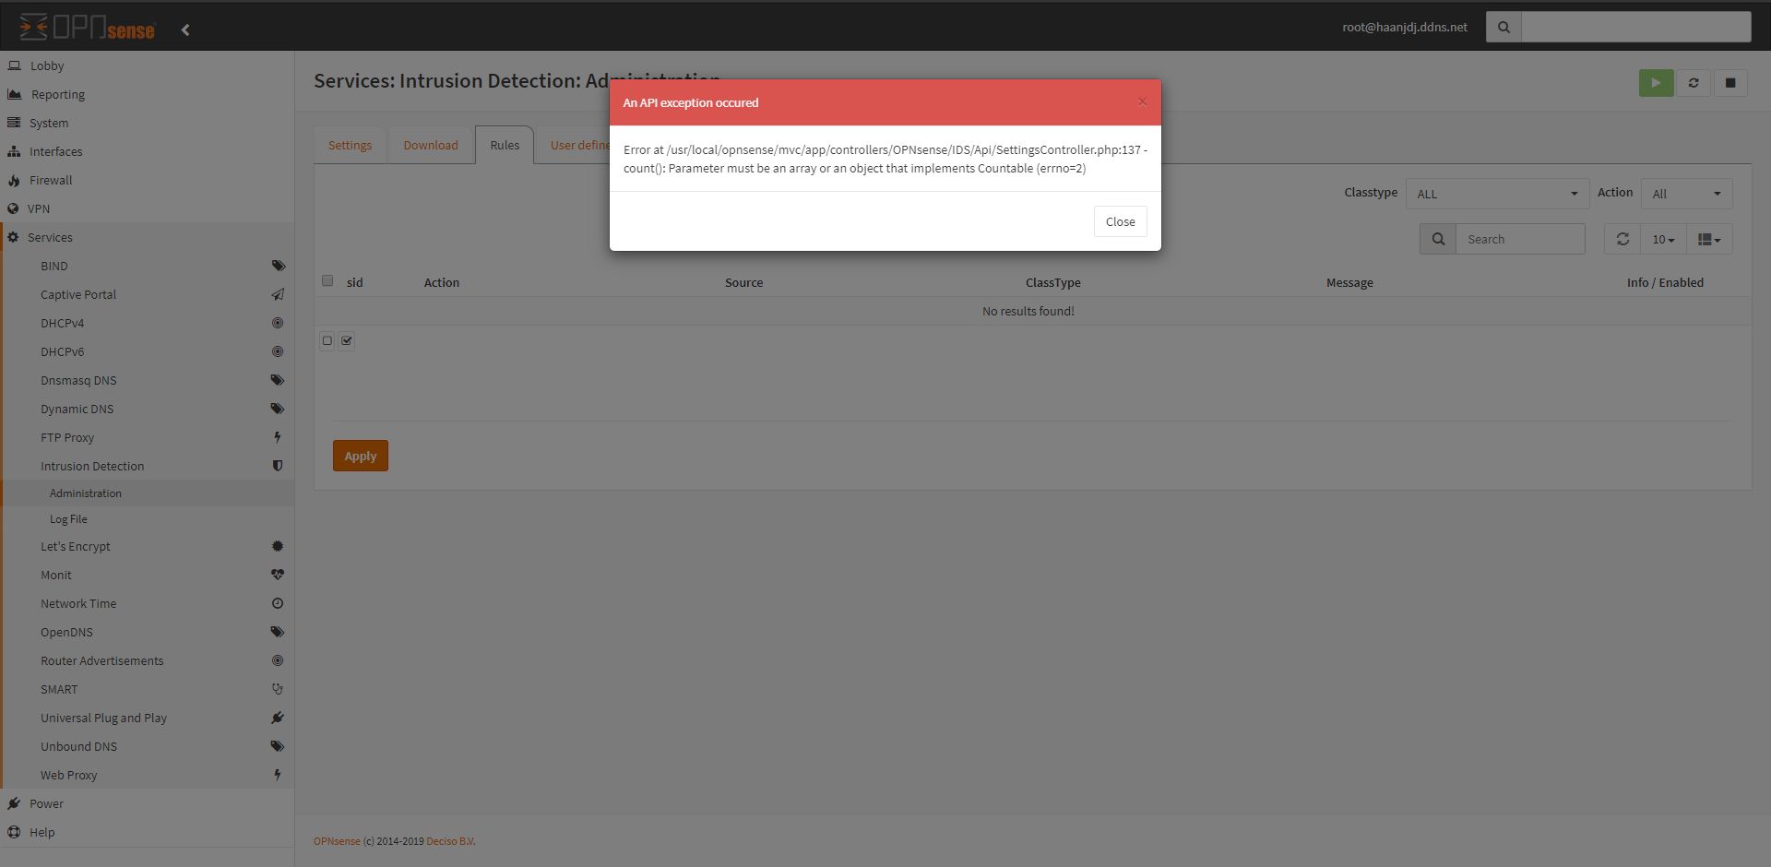Click the Apply button

click(x=360, y=455)
